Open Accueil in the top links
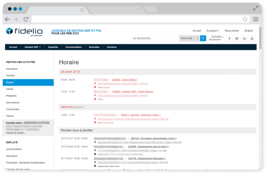Screen dimensions: 267x175 [197, 31]
